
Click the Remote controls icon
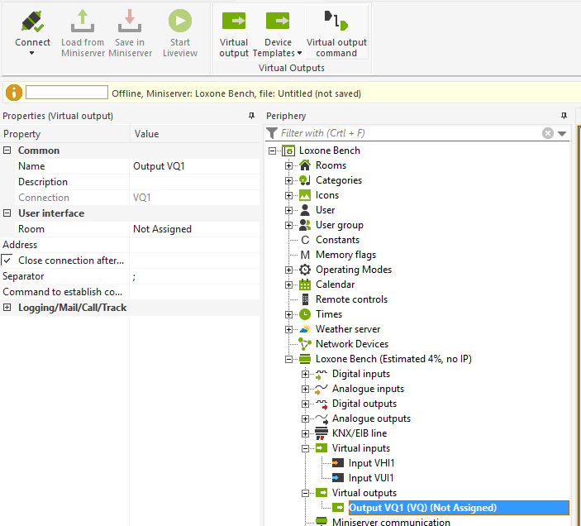pyautogui.click(x=305, y=299)
